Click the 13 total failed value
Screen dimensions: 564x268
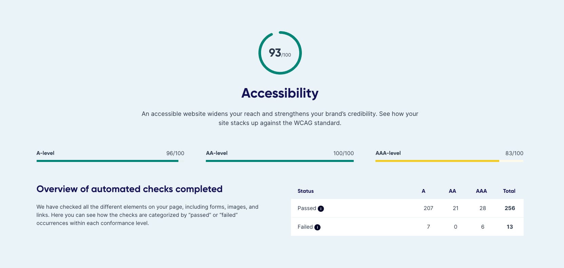pyautogui.click(x=510, y=227)
